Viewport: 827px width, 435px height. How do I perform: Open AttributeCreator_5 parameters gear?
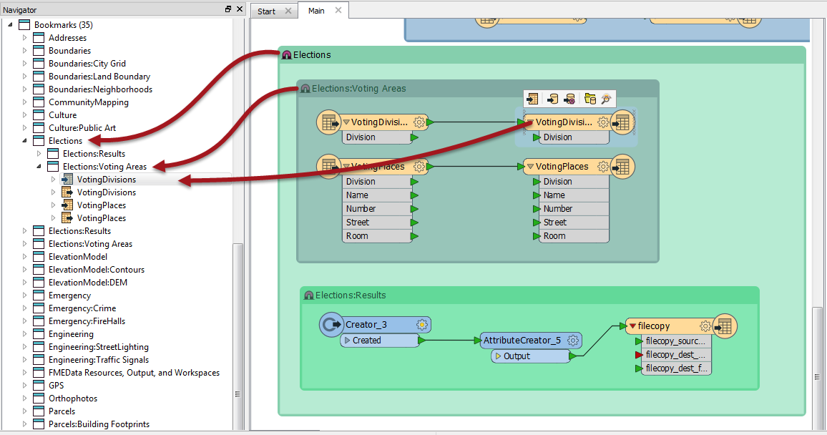(x=573, y=341)
